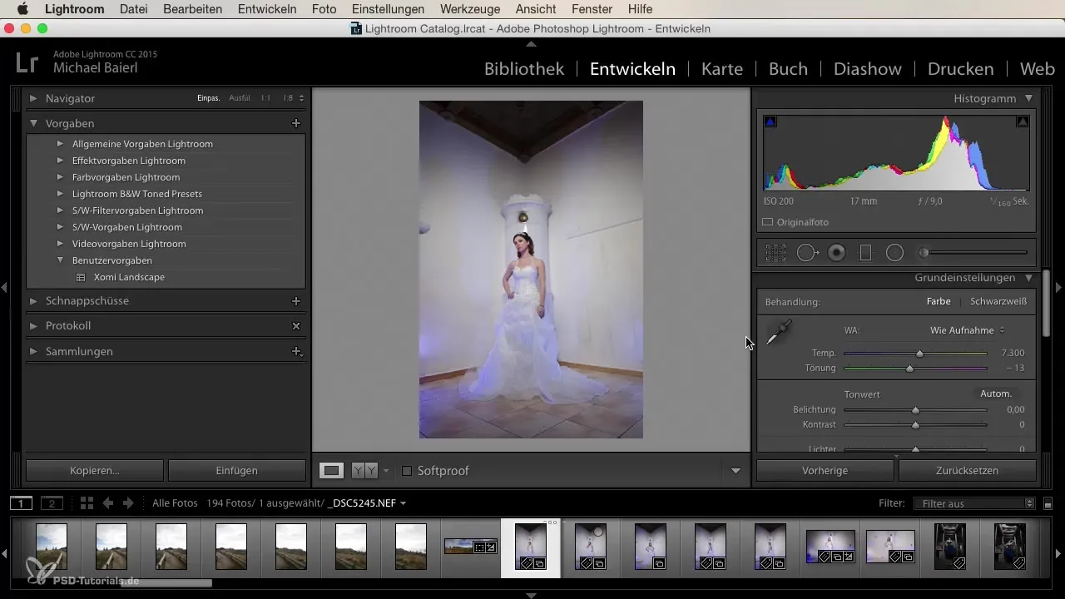Open the Apple menu
1065x599 pixels.
[22, 9]
